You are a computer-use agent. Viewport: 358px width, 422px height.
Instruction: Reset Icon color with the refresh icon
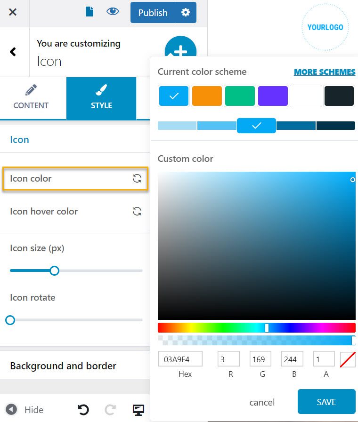click(x=137, y=178)
